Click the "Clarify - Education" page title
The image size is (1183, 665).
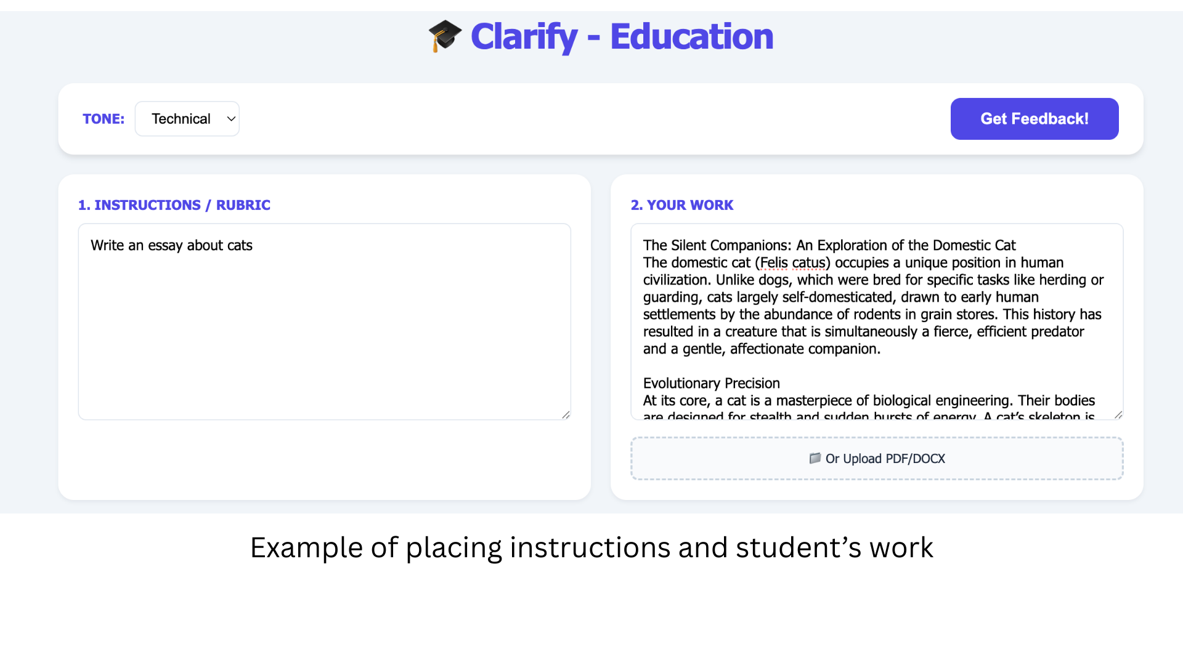tap(621, 36)
